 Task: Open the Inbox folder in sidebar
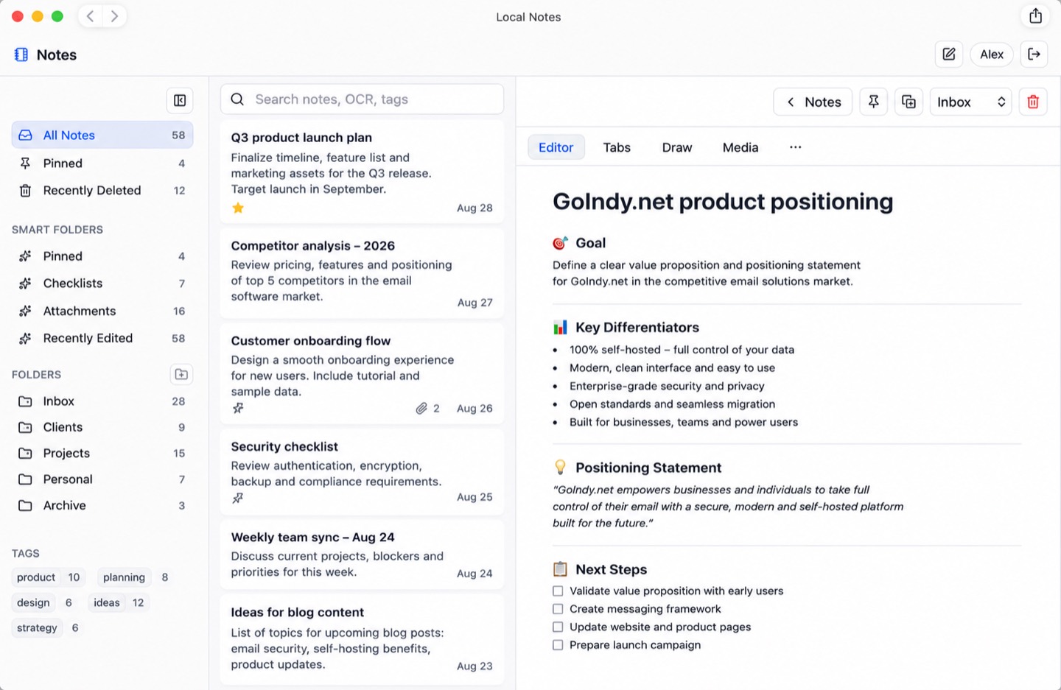click(102, 401)
